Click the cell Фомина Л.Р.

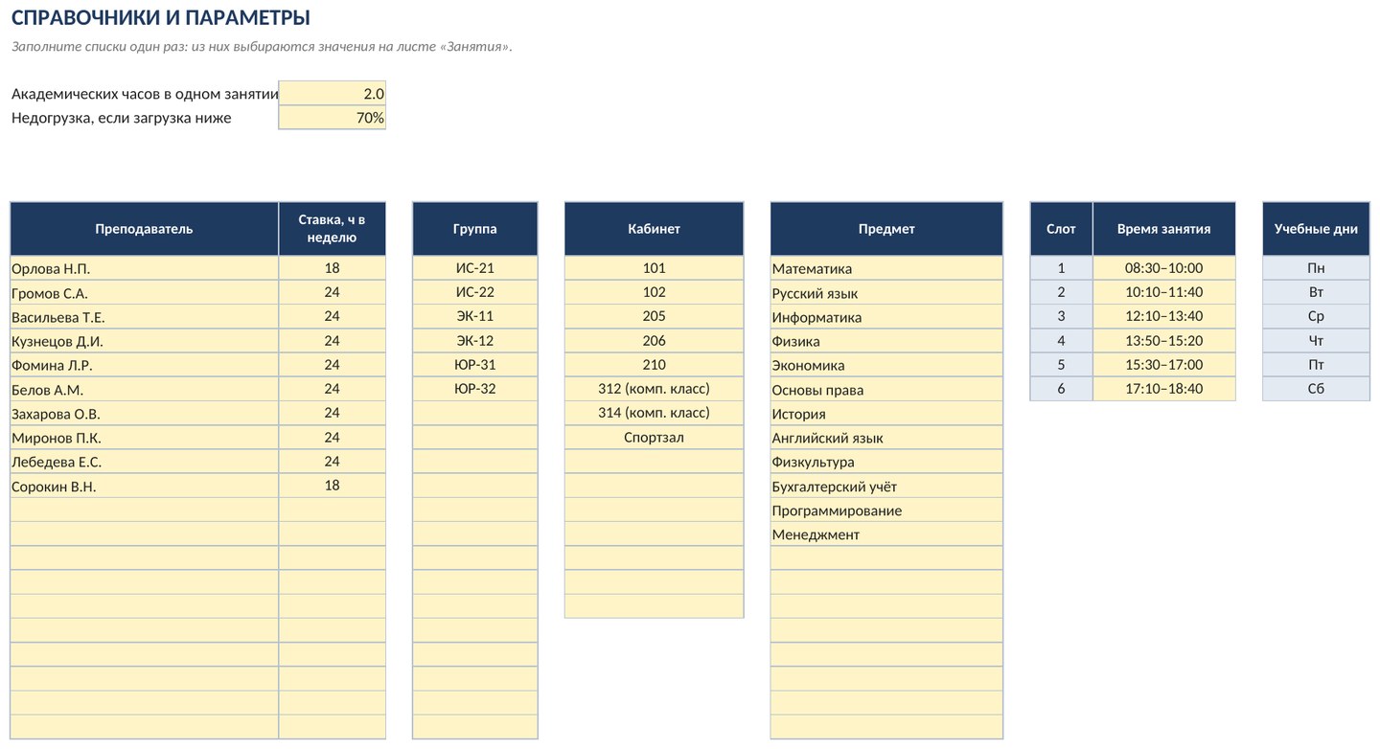pyautogui.click(x=145, y=365)
